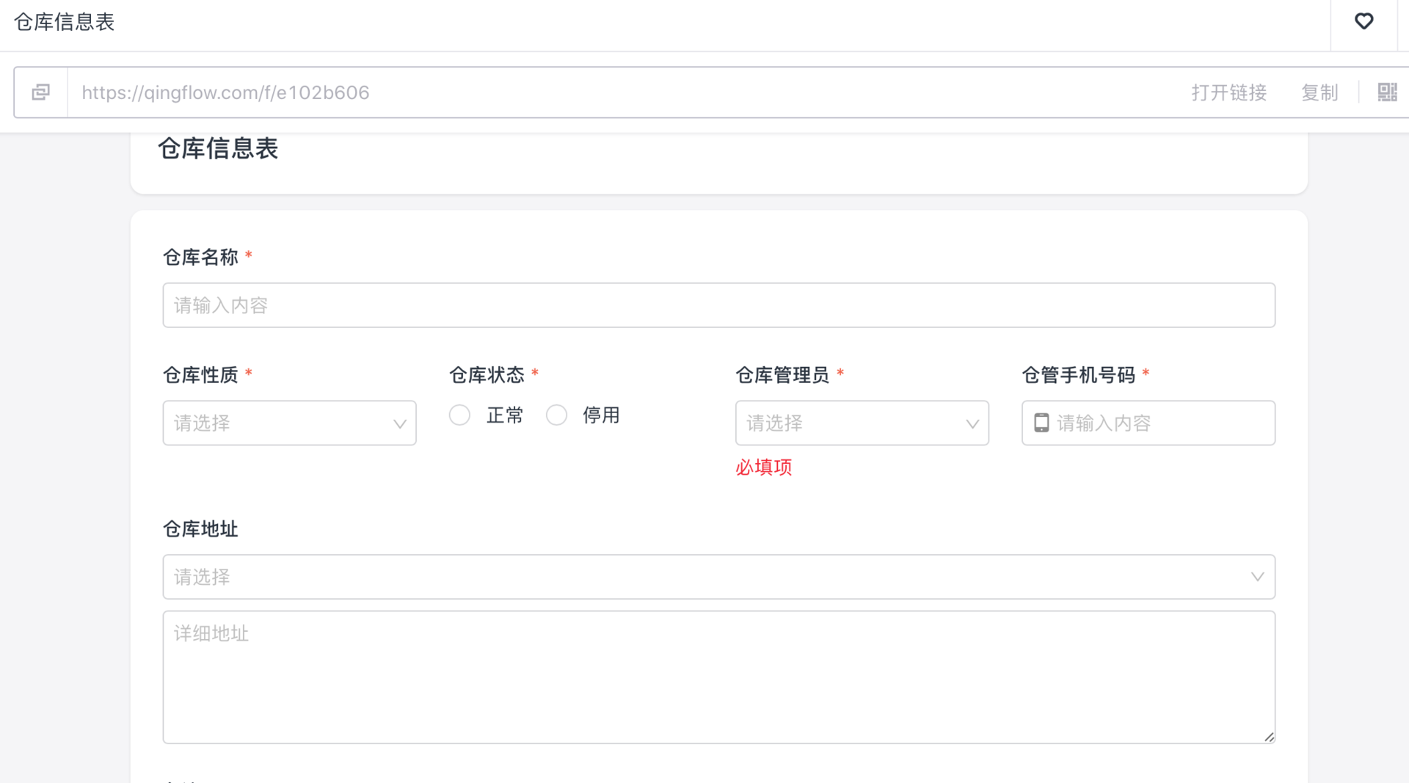Open the 仓库性质 dropdown

[279, 423]
